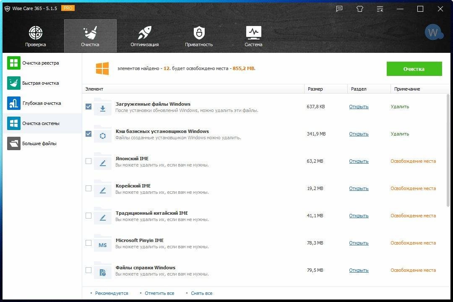Click Открыть link for Традиционный китайский IME
The height and width of the screenshot is (302, 453).
pyautogui.click(x=359, y=216)
